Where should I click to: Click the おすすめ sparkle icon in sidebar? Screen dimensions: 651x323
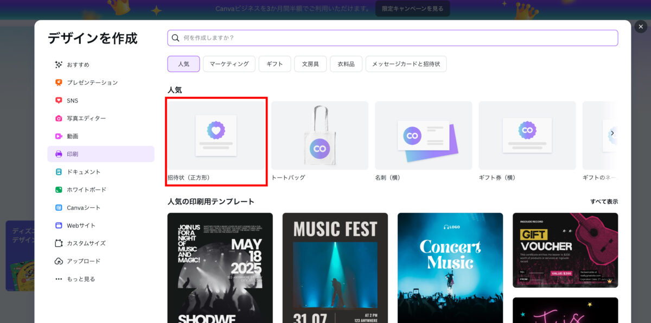[x=59, y=65]
